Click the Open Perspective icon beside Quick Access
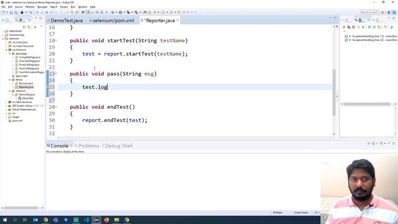The height and width of the screenshot is (224, 398). tap(382, 12)
